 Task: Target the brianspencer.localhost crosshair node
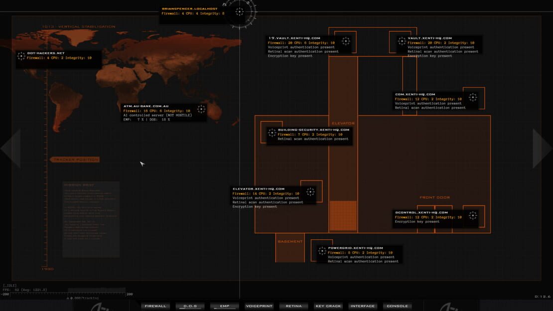click(x=240, y=11)
